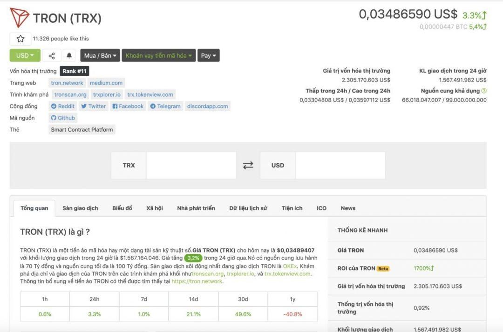Select the Tổng quan tab
This screenshot has height=332, width=503.
point(34,208)
